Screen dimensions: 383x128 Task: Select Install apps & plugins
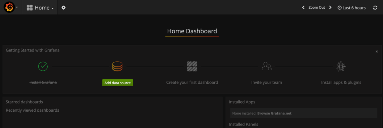pos(341,82)
